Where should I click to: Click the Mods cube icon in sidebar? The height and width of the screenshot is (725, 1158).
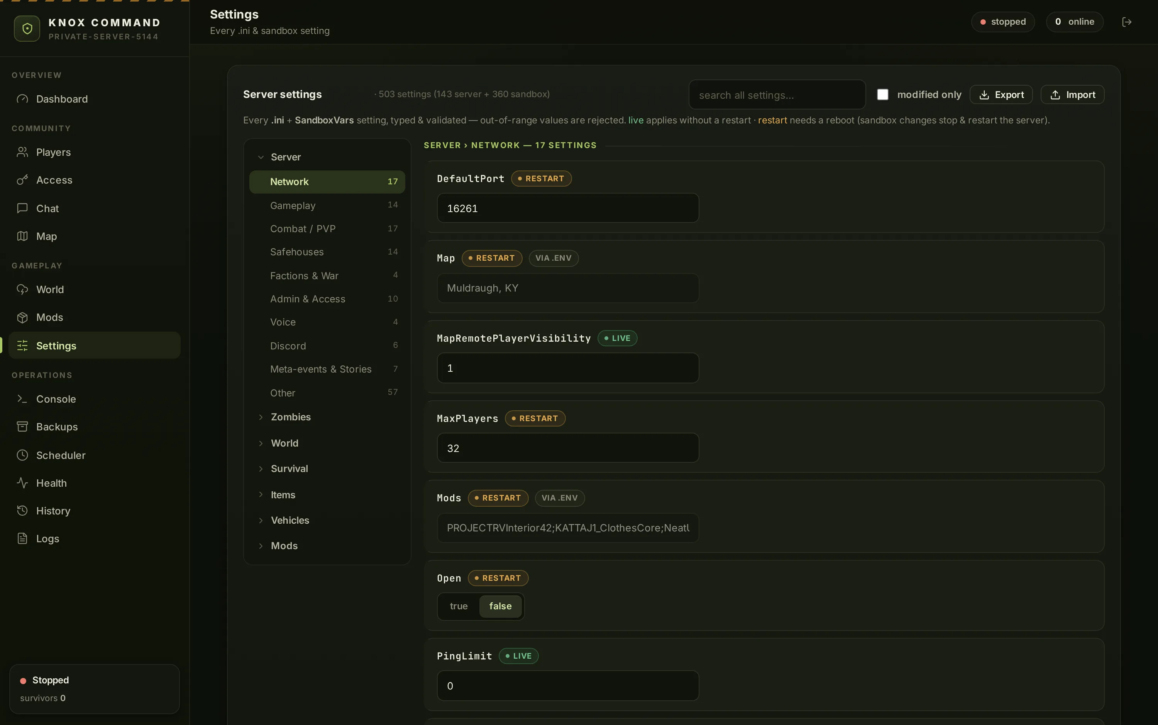pyautogui.click(x=22, y=317)
